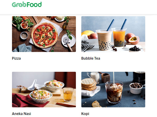157x117 pixels.
Task: Select the Kopi category title
Action: click(85, 114)
